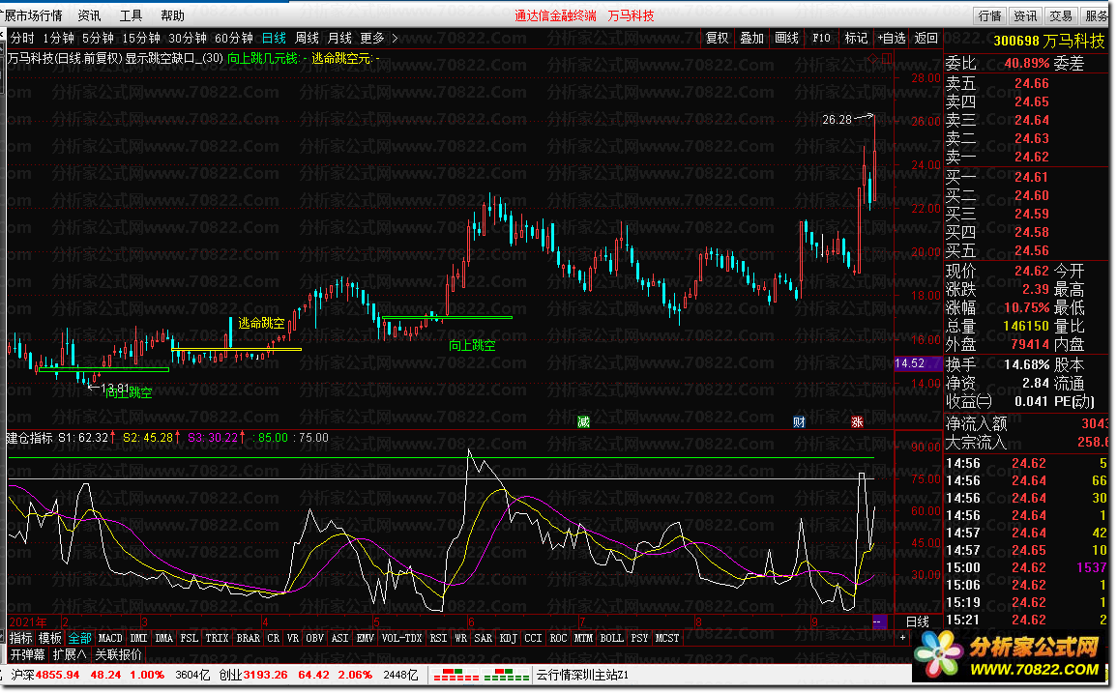Select the 日线 daily chart tab
Viewport: 1117px width, 693px height.
click(274, 39)
